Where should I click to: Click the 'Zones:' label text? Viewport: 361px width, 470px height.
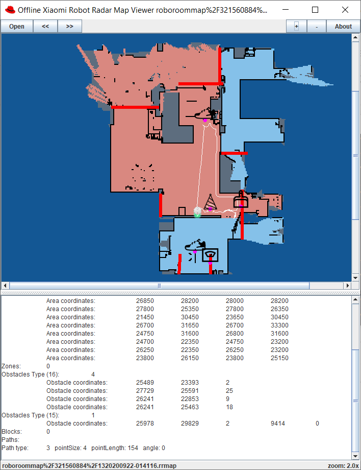11,366
